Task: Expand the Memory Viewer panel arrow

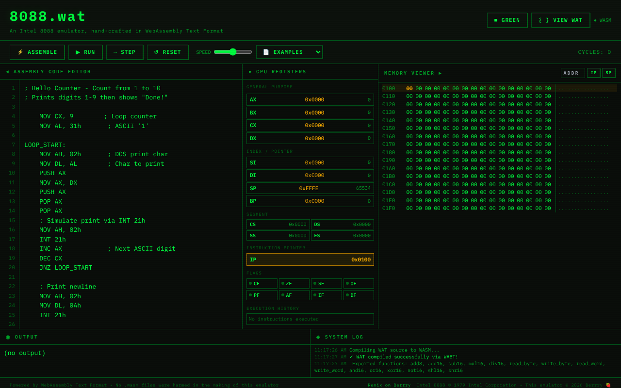Action: (440, 73)
